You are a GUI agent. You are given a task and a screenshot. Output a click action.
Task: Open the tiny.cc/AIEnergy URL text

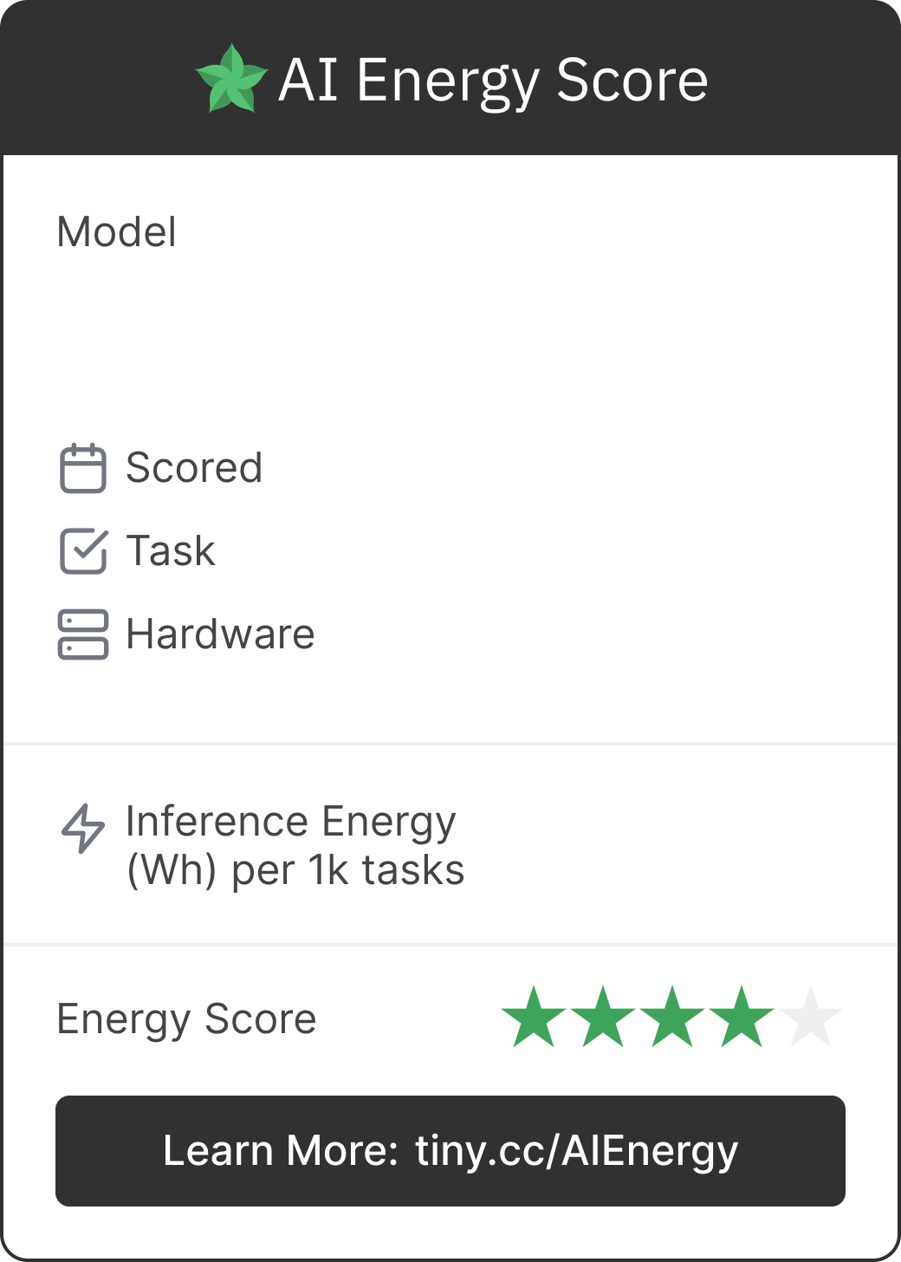[576, 1151]
